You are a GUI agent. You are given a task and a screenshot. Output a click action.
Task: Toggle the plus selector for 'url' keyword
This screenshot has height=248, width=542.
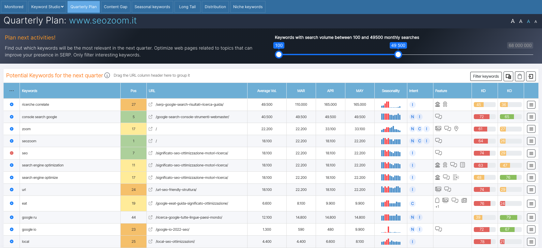point(12,190)
